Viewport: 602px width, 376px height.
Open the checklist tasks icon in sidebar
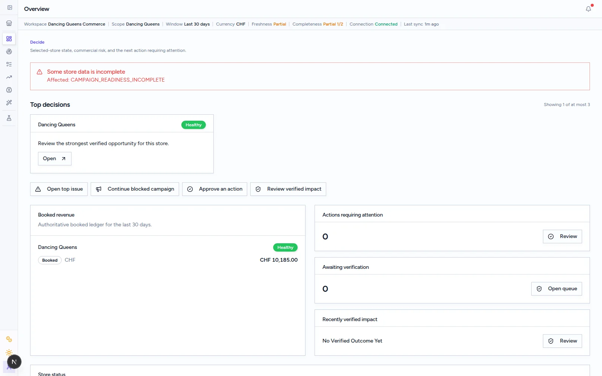click(x=9, y=64)
